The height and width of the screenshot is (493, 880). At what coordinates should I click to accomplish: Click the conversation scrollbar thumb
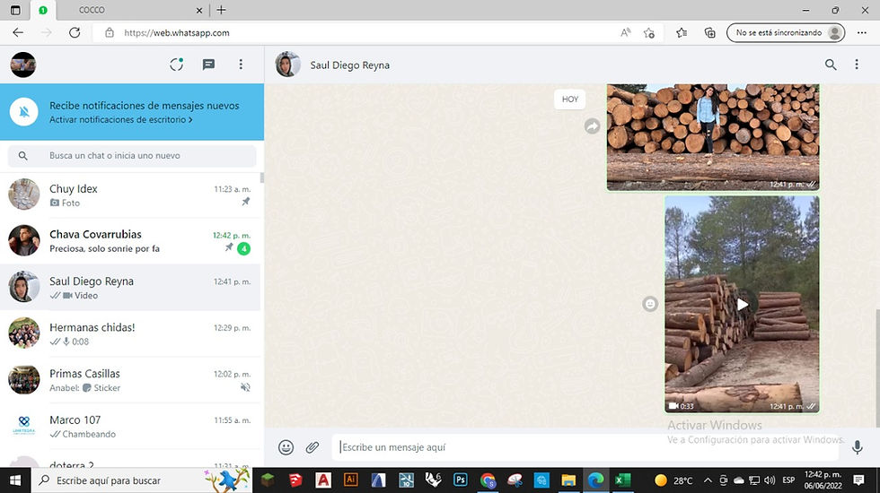876,367
